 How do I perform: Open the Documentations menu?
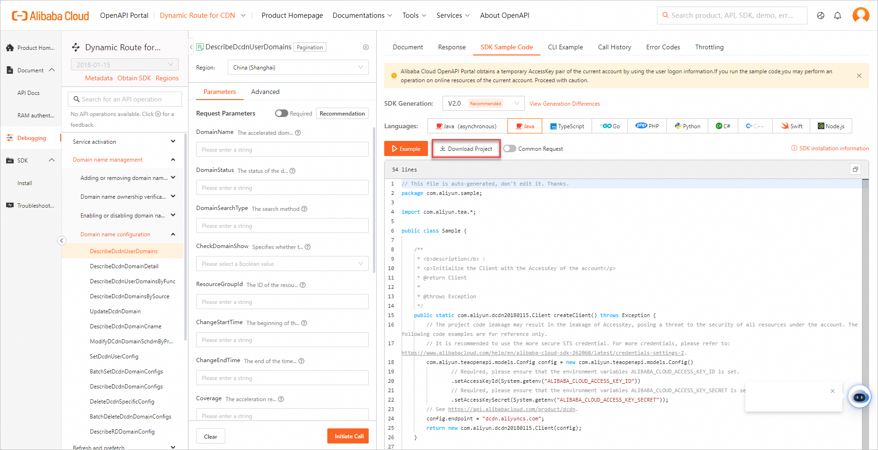pyautogui.click(x=362, y=16)
